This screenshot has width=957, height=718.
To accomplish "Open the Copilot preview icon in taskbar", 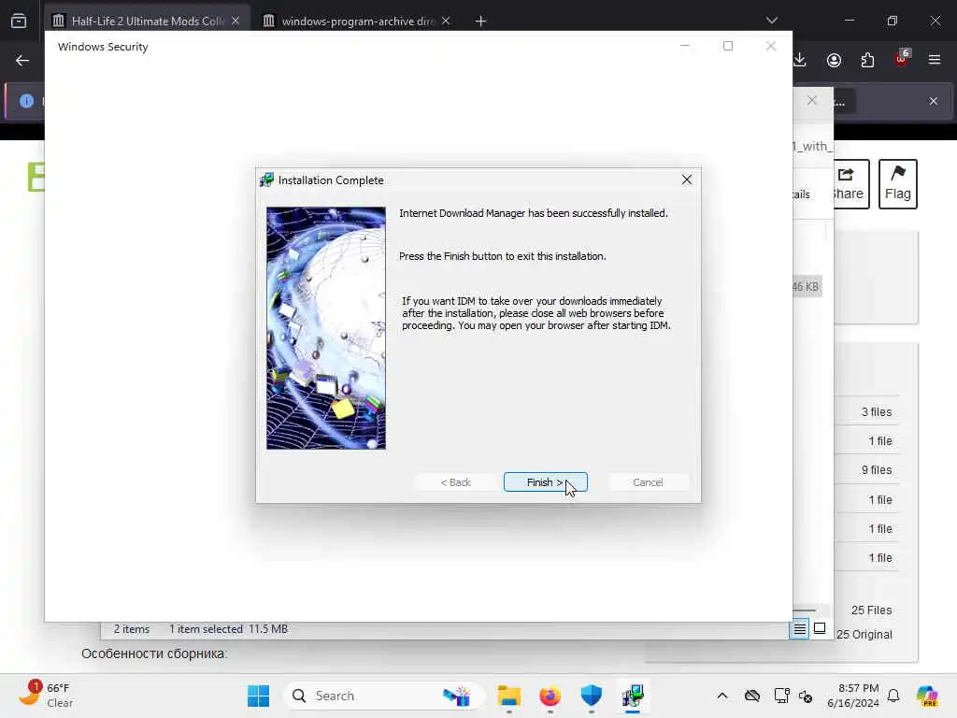I will point(927,696).
